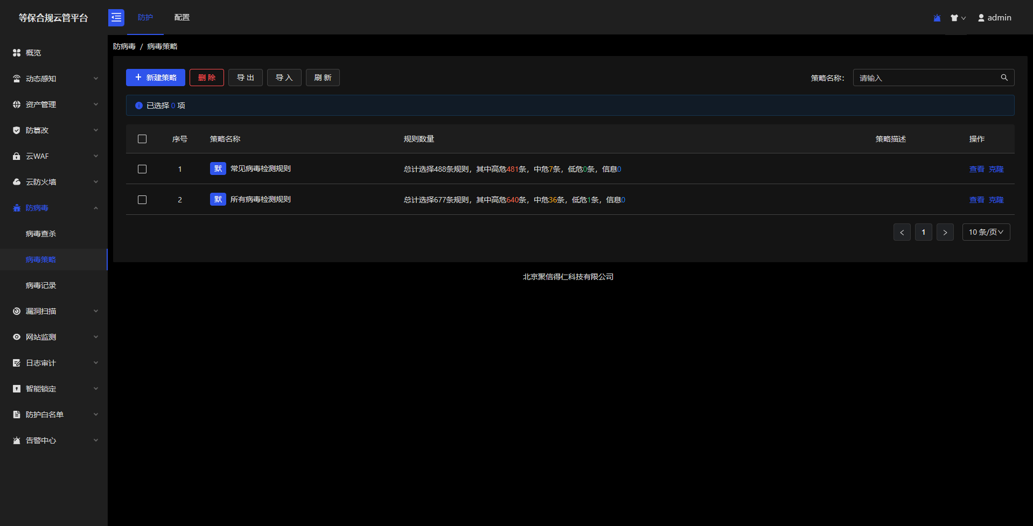The height and width of the screenshot is (526, 1033).
Task: Click the search magnifier icon
Action: coord(1004,78)
